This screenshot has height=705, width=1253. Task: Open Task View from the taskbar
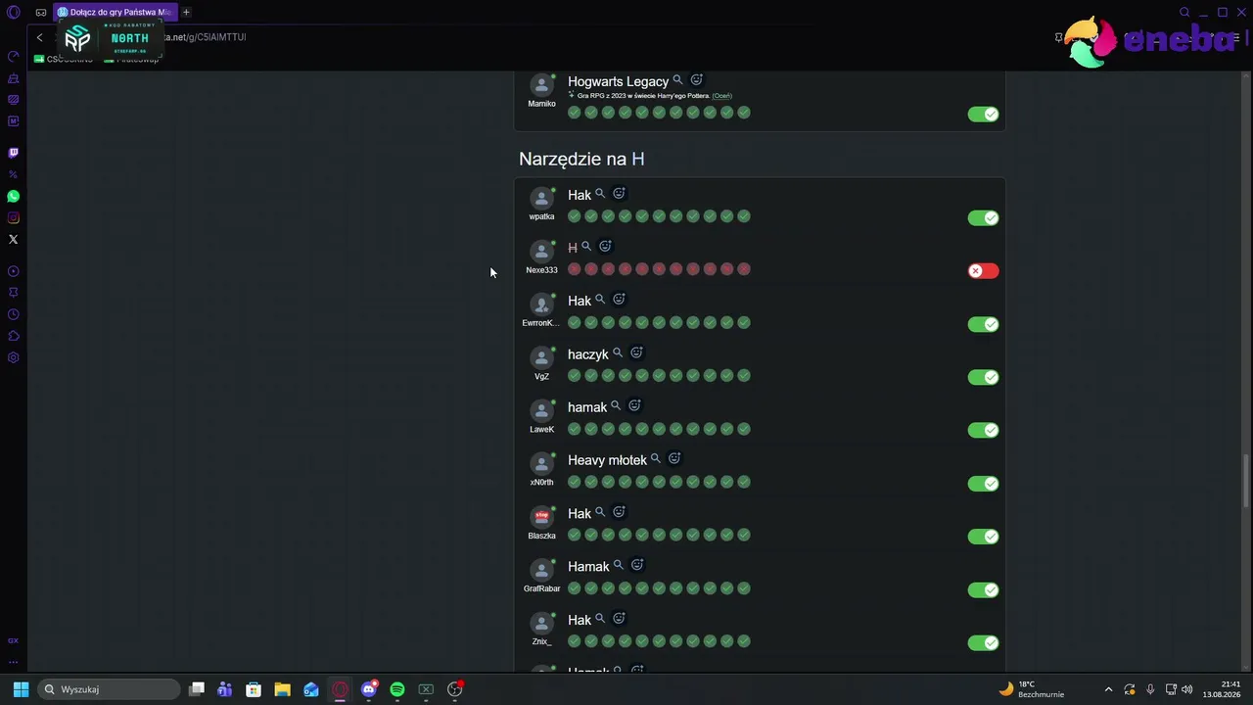[197, 689]
